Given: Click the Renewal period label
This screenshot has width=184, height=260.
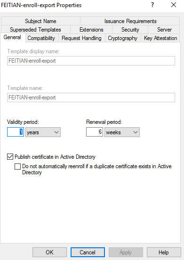Looking at the screenshot, I should tap(104, 122).
